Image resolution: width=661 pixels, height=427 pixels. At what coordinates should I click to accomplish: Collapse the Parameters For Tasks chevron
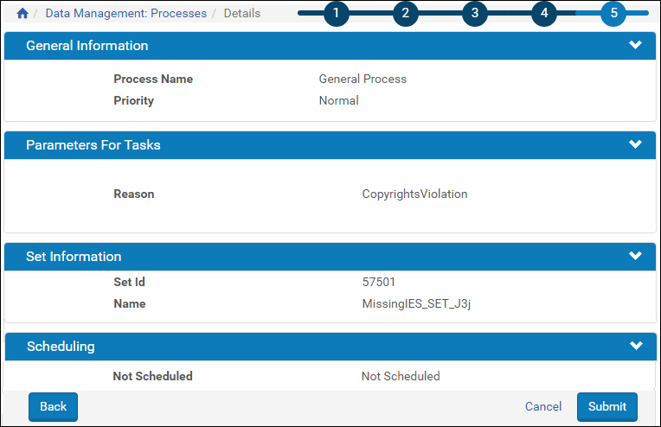click(x=635, y=144)
